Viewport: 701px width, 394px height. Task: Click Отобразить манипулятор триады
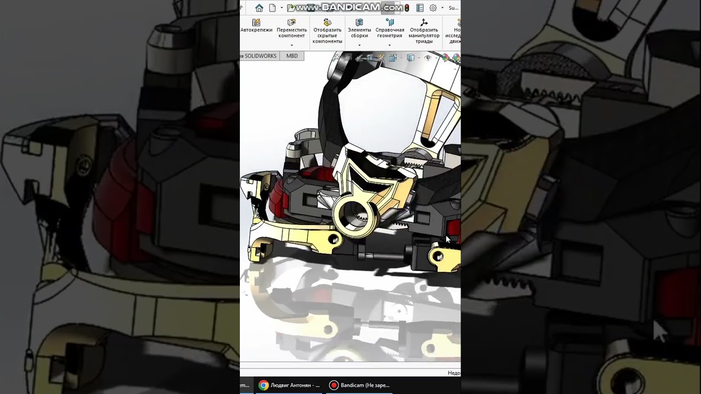coord(424,31)
